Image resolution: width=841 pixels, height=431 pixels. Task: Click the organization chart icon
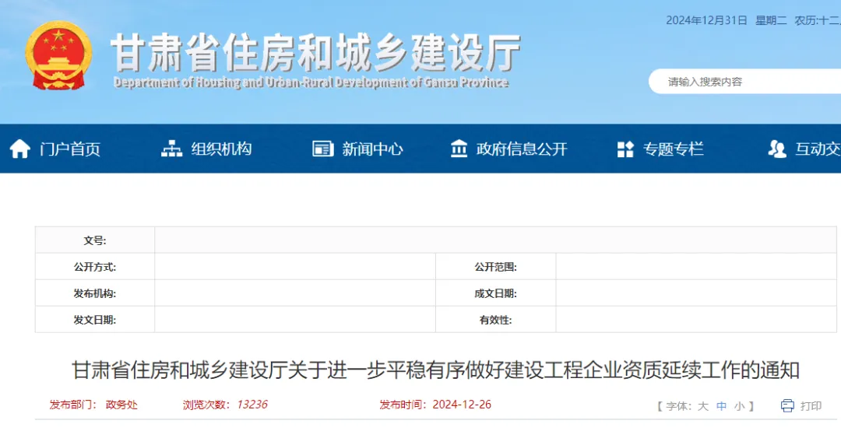171,149
